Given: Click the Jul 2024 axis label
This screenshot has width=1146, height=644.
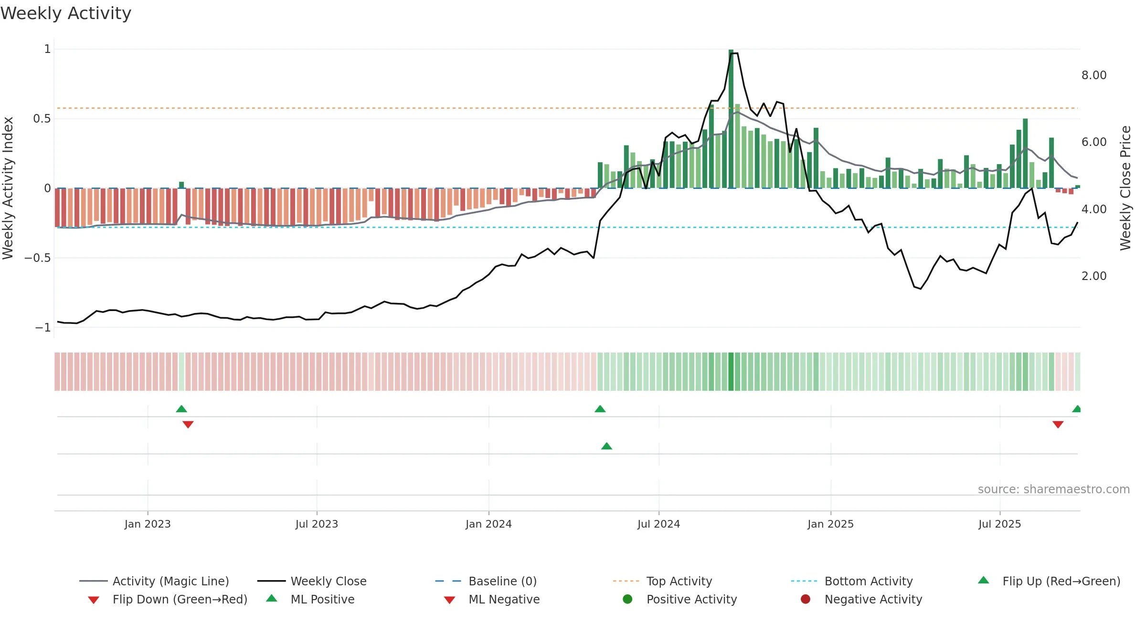Looking at the screenshot, I should tap(658, 524).
